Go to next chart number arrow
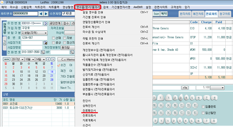 click(46, 14)
